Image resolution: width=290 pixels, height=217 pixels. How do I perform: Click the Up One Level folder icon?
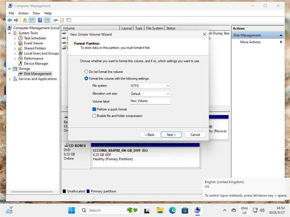(25, 20)
